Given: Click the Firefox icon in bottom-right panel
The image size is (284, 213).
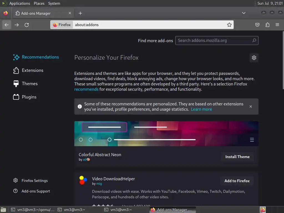Looking at the screenshot, I should click(x=263, y=210).
